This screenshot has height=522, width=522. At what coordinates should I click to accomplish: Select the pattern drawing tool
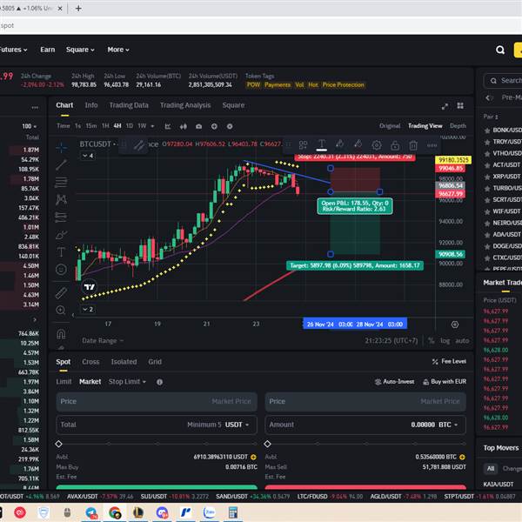pyautogui.click(x=61, y=199)
